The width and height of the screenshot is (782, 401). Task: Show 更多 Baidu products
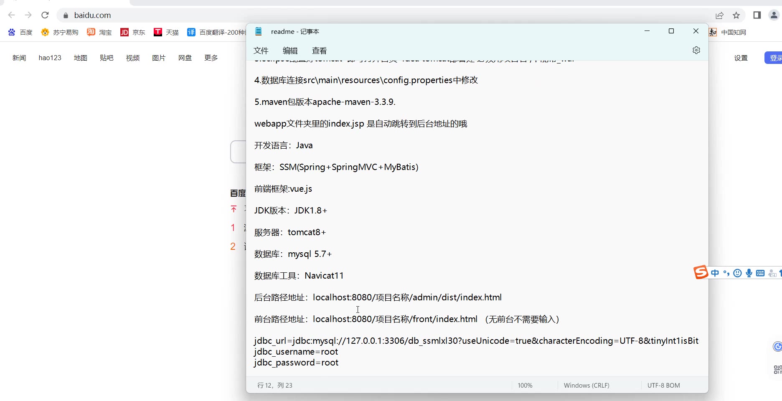(x=211, y=58)
